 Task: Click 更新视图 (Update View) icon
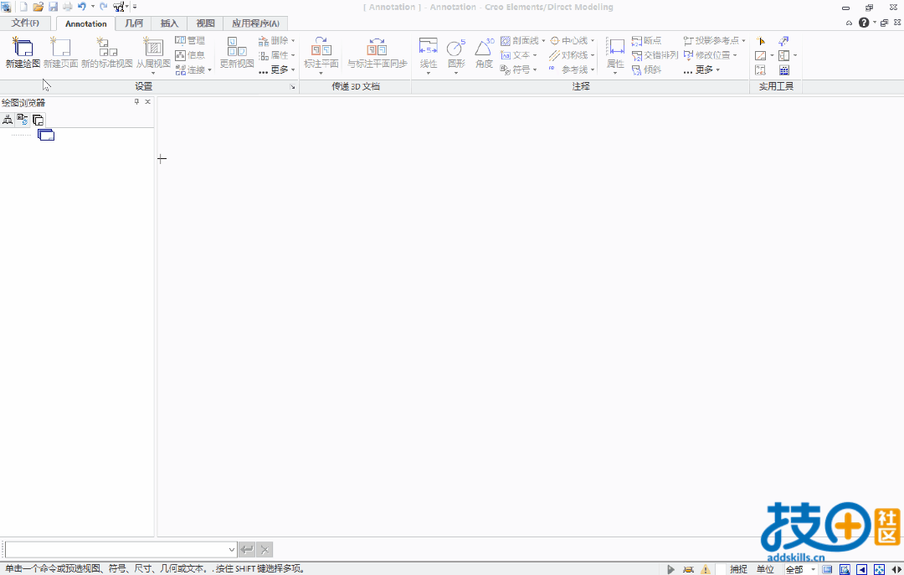click(236, 47)
